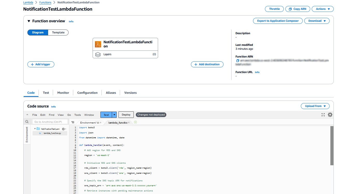
Task: Collapse the editor menu bar with the up arrow
Action: (x=27, y=115)
